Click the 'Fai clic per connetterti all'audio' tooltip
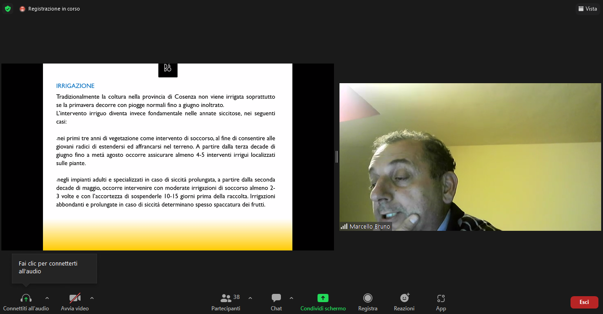Screen dimensions: 603x314 coord(54,268)
